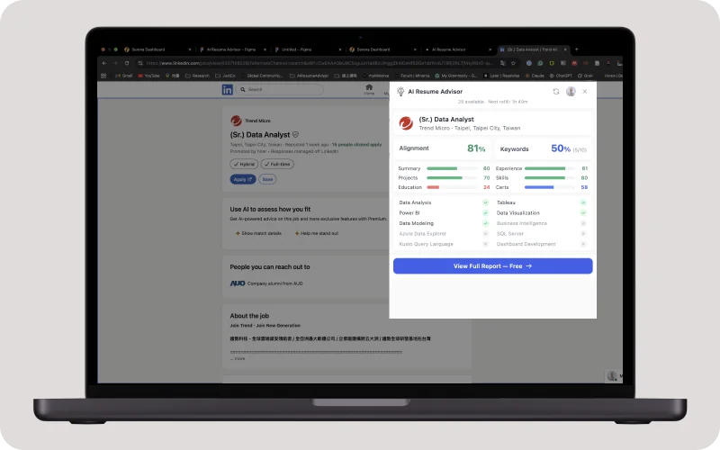Click the LinkedIn logo on the page

click(228, 89)
